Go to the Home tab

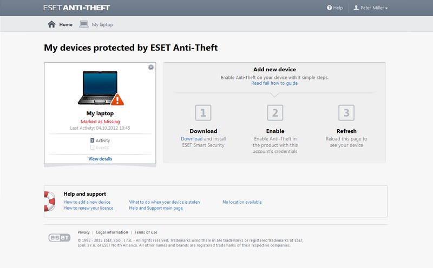(x=65, y=24)
